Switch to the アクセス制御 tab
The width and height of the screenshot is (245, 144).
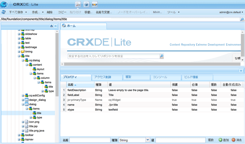[107, 77]
